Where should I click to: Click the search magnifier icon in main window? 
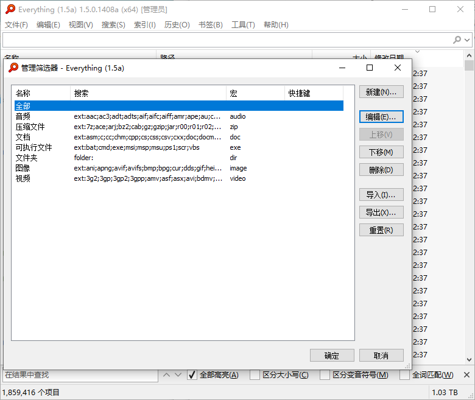(x=457, y=40)
